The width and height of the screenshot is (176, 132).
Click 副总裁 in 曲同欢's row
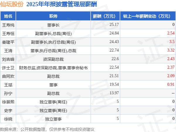coord(53,76)
